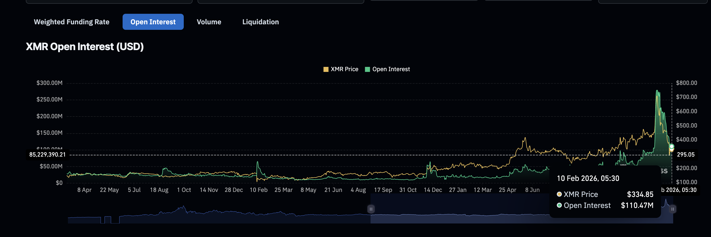This screenshot has height=237, width=711.
Task: Select the Liquidation tab
Action: click(260, 22)
